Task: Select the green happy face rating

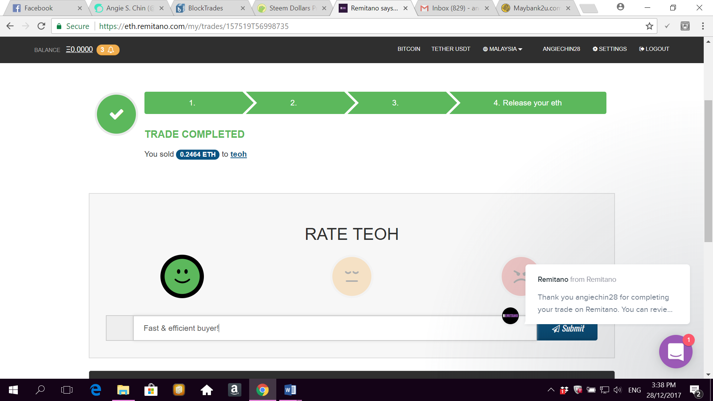Action: tap(182, 276)
